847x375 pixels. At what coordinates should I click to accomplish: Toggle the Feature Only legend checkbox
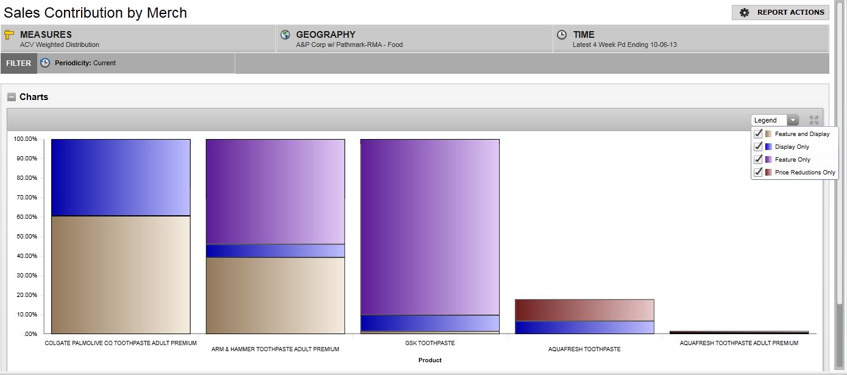point(759,159)
